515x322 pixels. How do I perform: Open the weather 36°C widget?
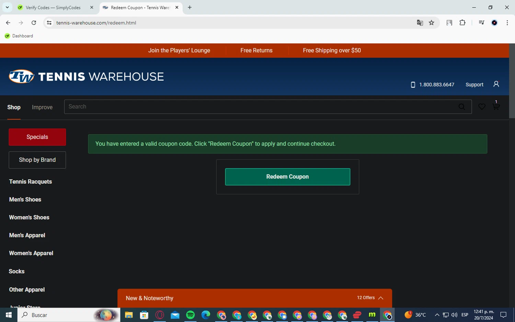pos(415,315)
